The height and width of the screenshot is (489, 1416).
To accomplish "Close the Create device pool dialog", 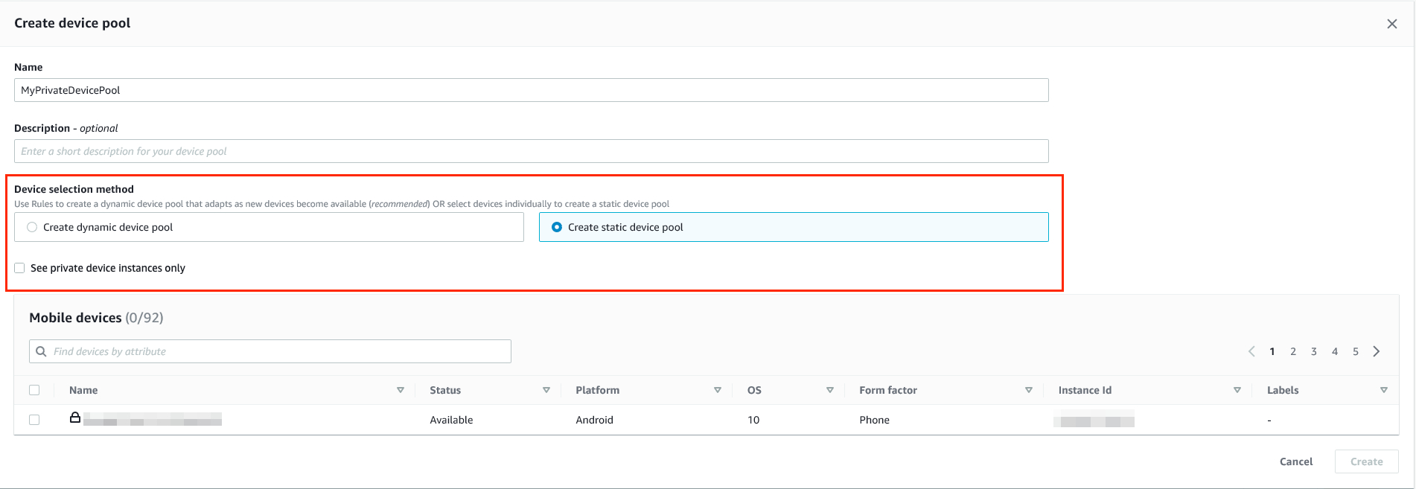I will click(x=1391, y=24).
